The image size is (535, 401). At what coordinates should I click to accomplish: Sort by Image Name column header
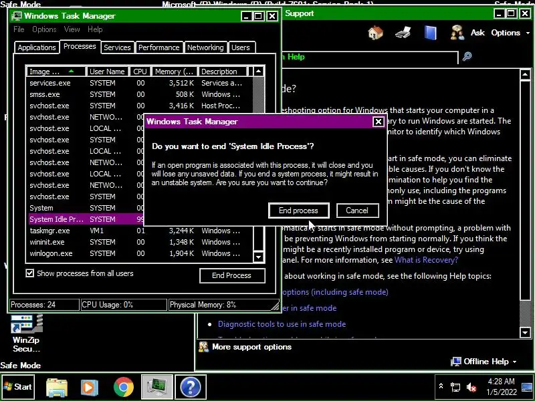(56, 72)
